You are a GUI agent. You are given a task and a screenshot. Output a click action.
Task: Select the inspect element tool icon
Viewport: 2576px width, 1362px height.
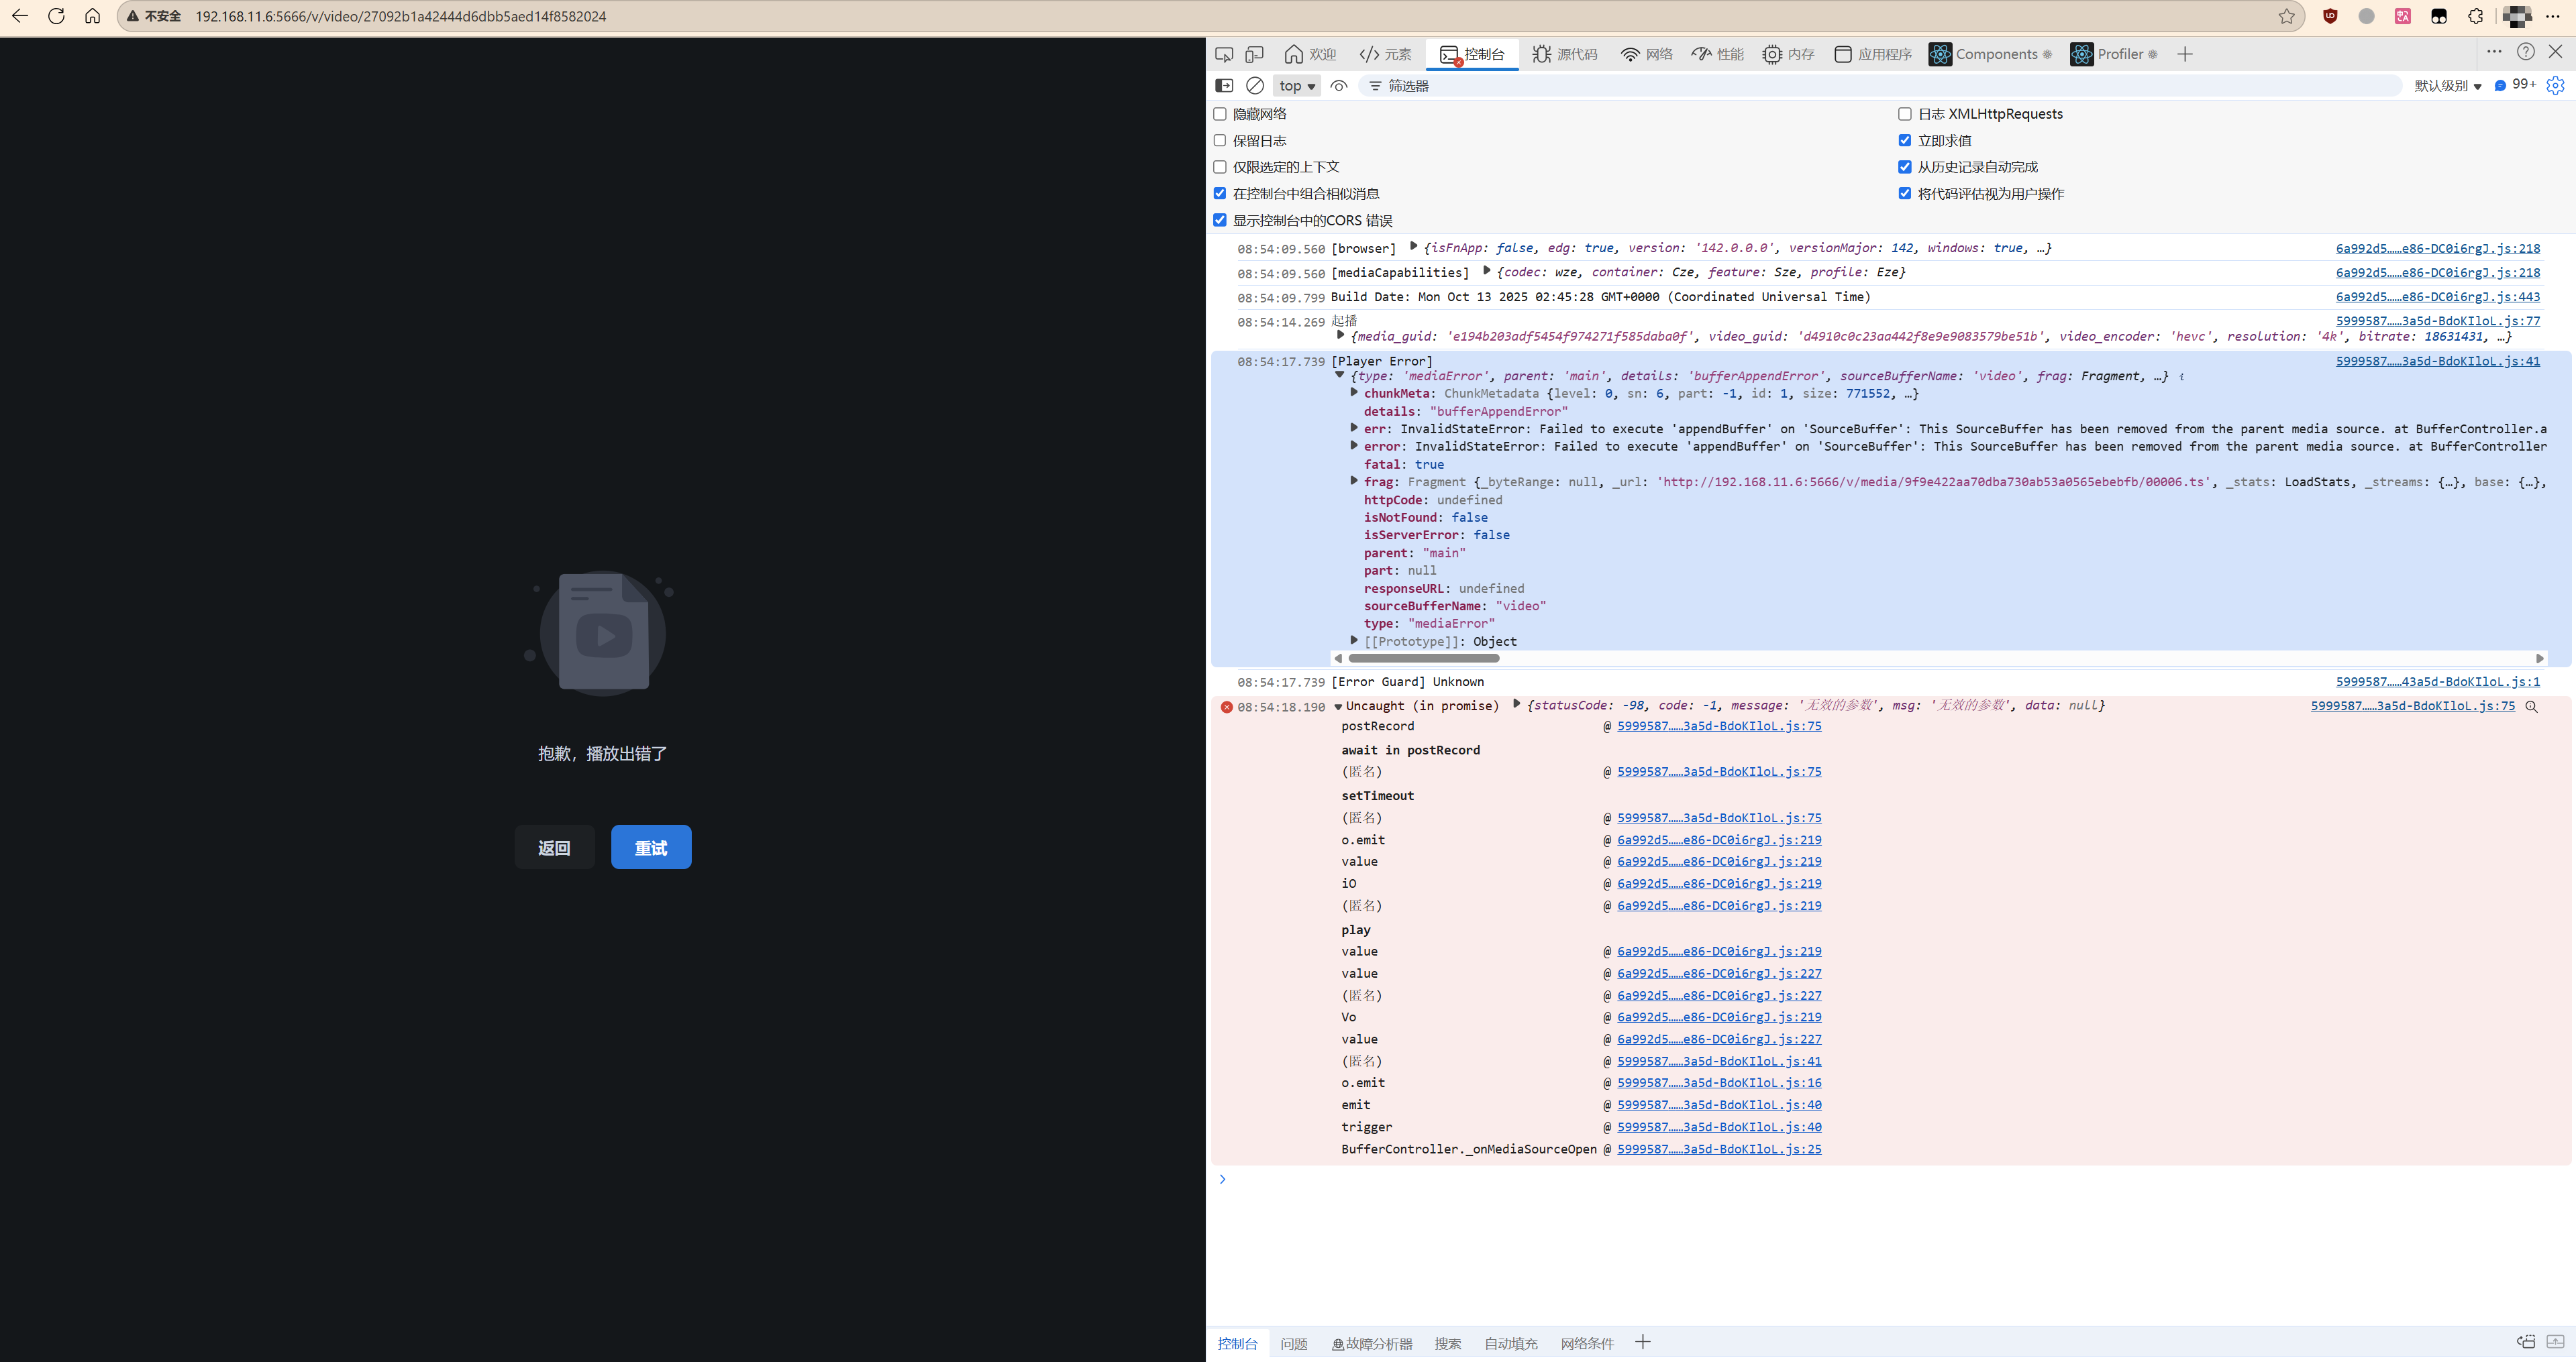pos(1224,54)
